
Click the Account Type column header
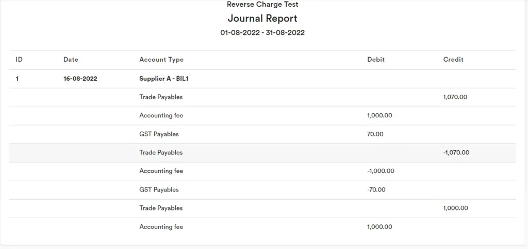pyautogui.click(x=161, y=60)
